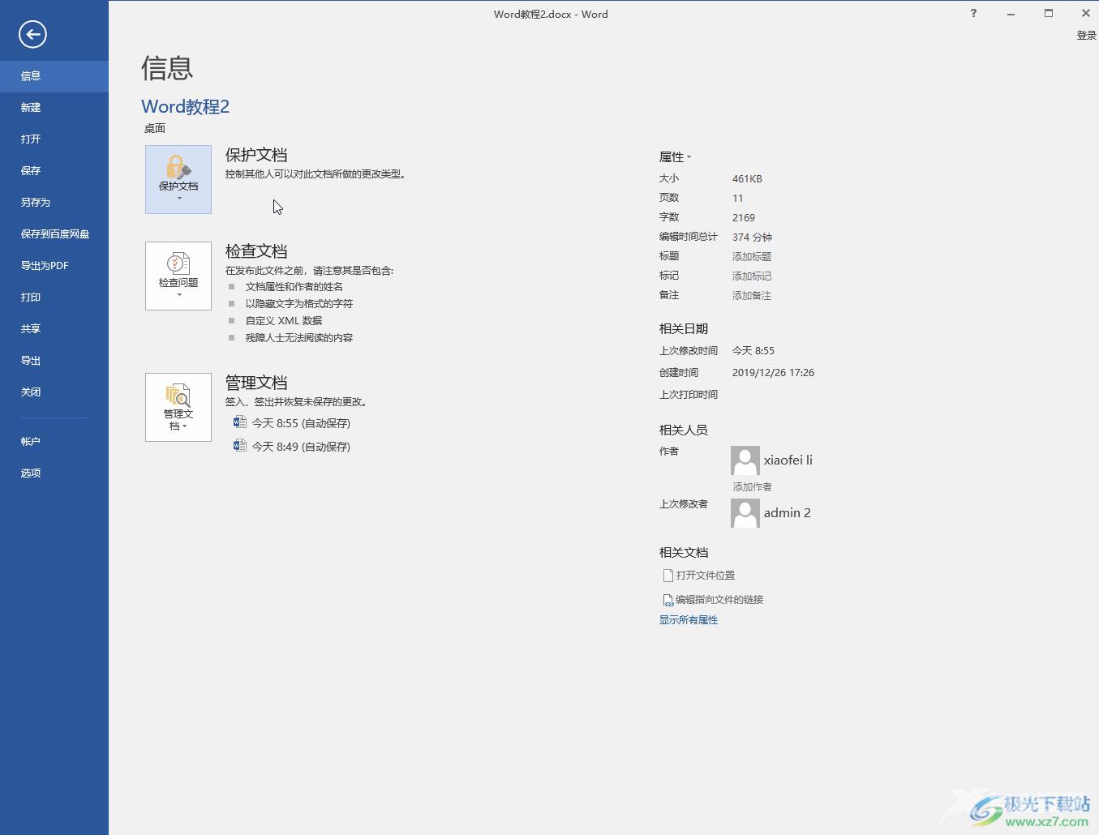
Task: Click the 自定义 XML 数据 item
Action: 284,321
